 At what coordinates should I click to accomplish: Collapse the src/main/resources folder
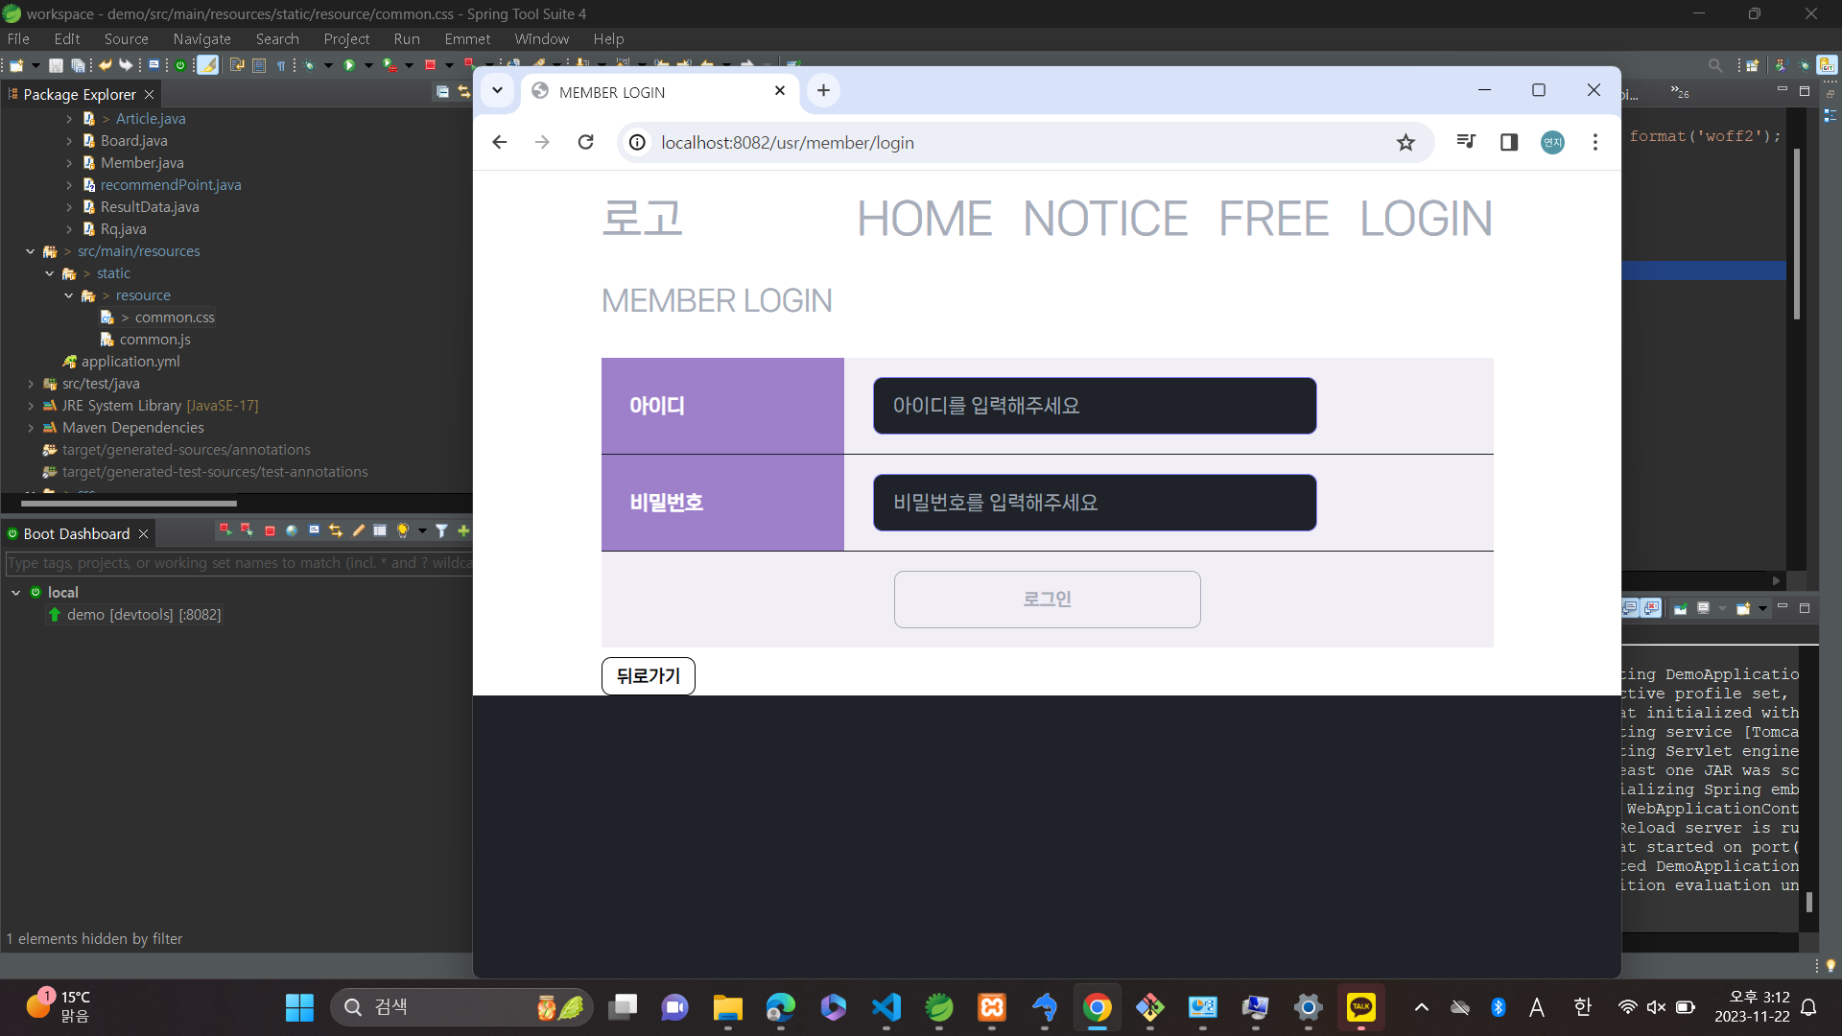click(31, 251)
